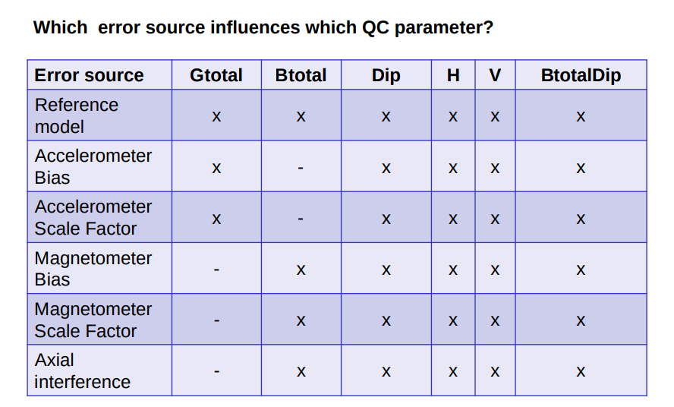The height and width of the screenshot is (407, 674).
Task: Select the H column header
Action: coord(453,75)
